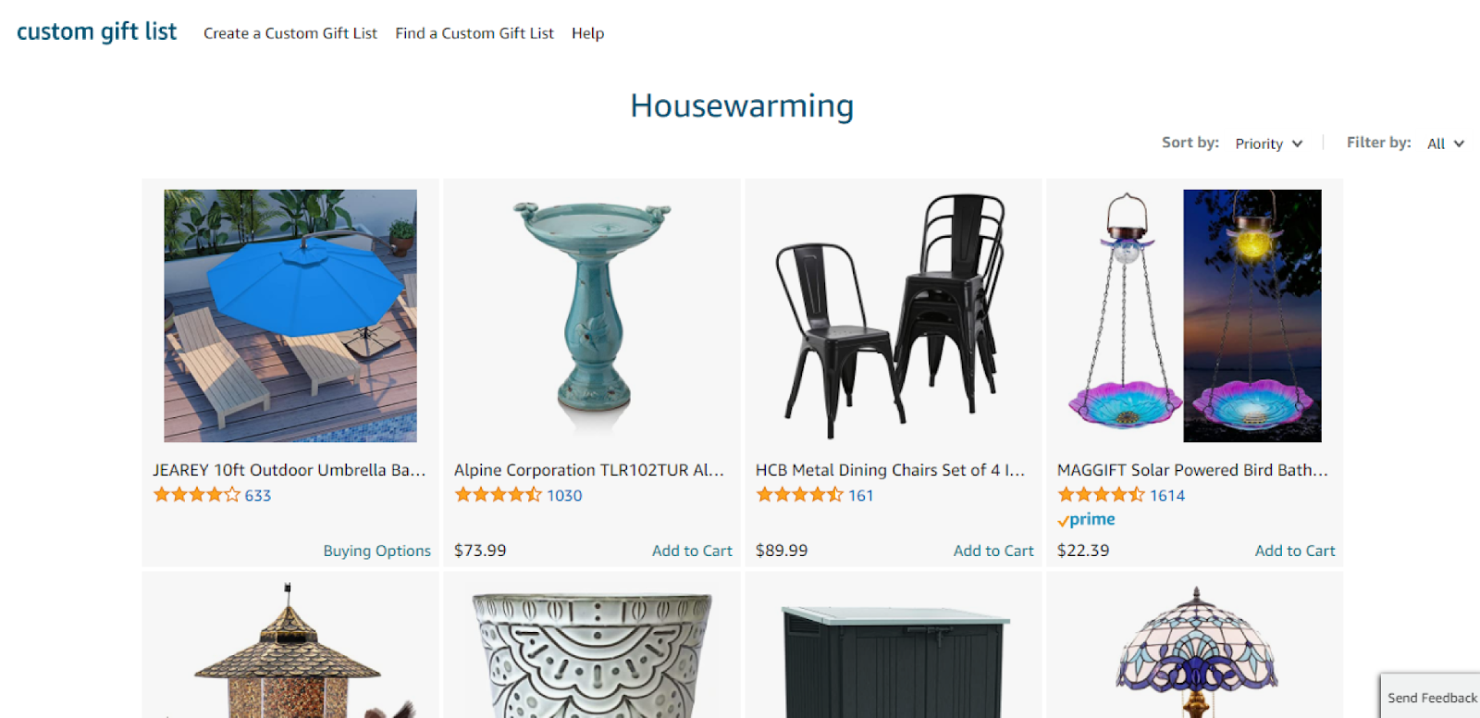Image resolution: width=1480 pixels, height=718 pixels.
Task: Open the Filter by All dropdown
Action: pos(1445,143)
